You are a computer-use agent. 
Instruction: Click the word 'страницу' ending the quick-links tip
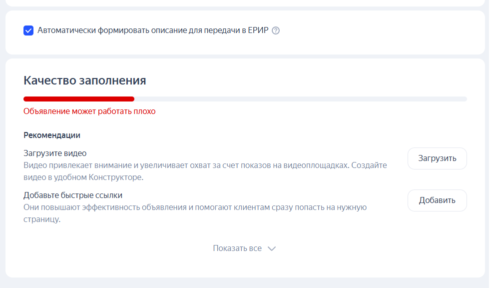(x=42, y=219)
